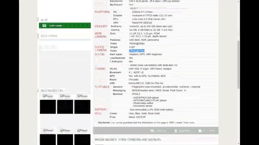Viewport: 259px width, 145px height.
Task: Click the CPU spec label
Action: 116,19
